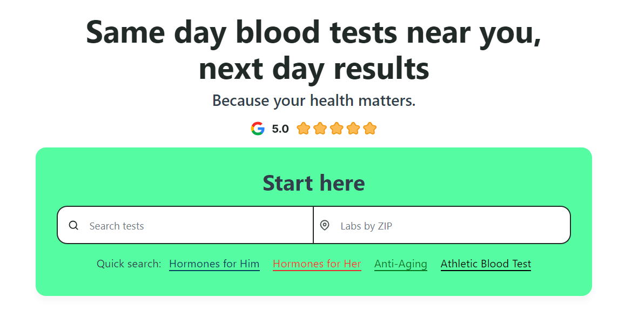Open the Hormones for Him link

coord(214,264)
